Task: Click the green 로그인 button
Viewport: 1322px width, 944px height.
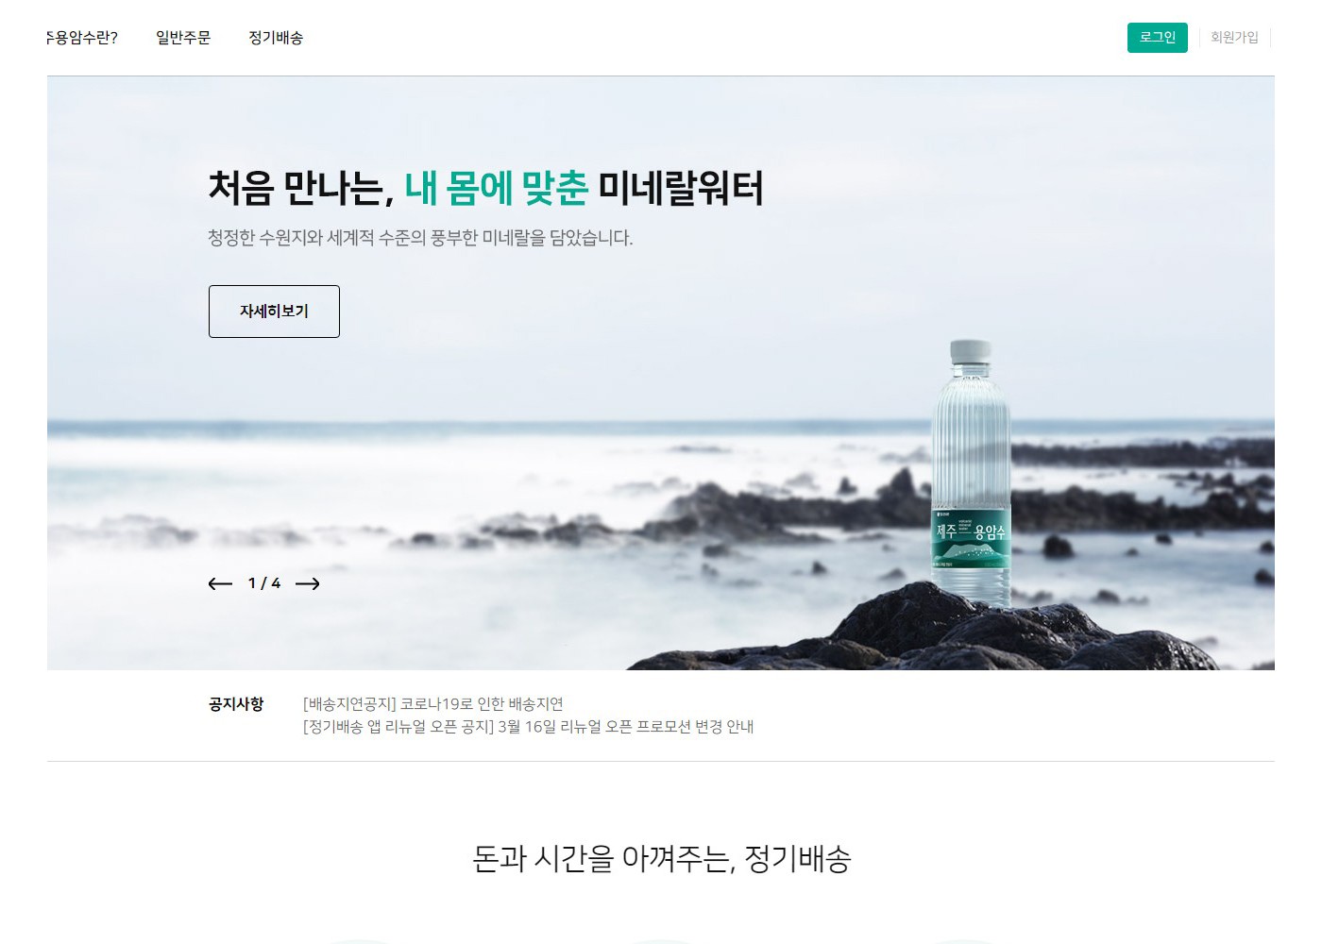Action: (x=1157, y=38)
